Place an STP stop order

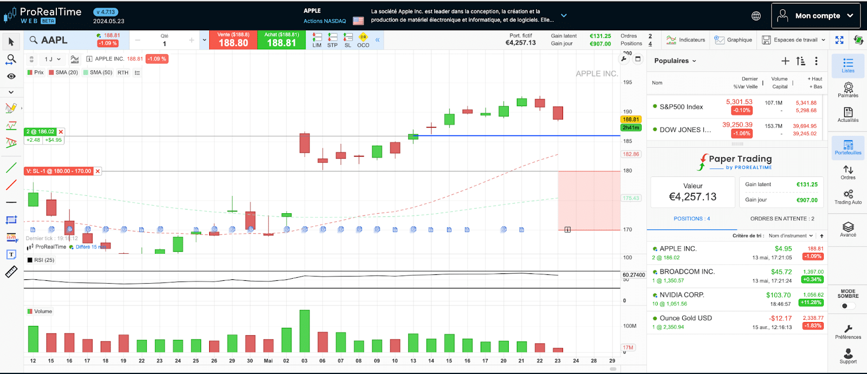click(x=332, y=40)
